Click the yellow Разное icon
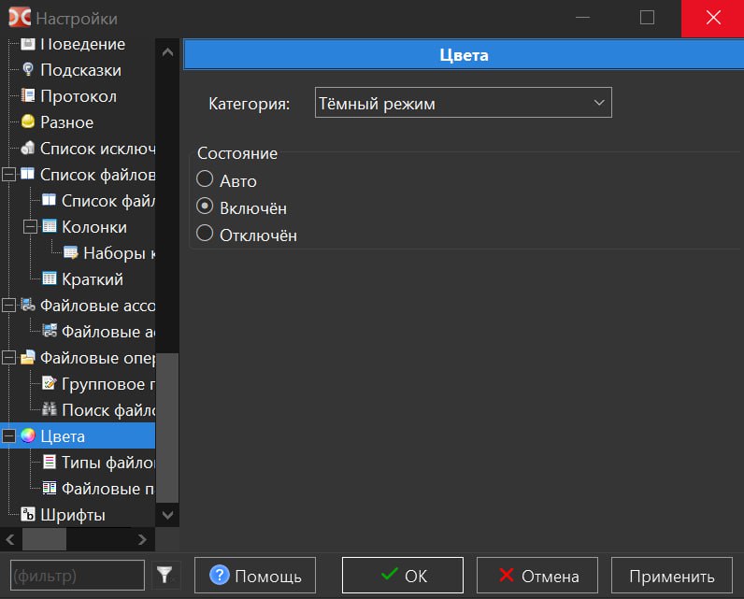This screenshot has width=744, height=599. (x=28, y=122)
